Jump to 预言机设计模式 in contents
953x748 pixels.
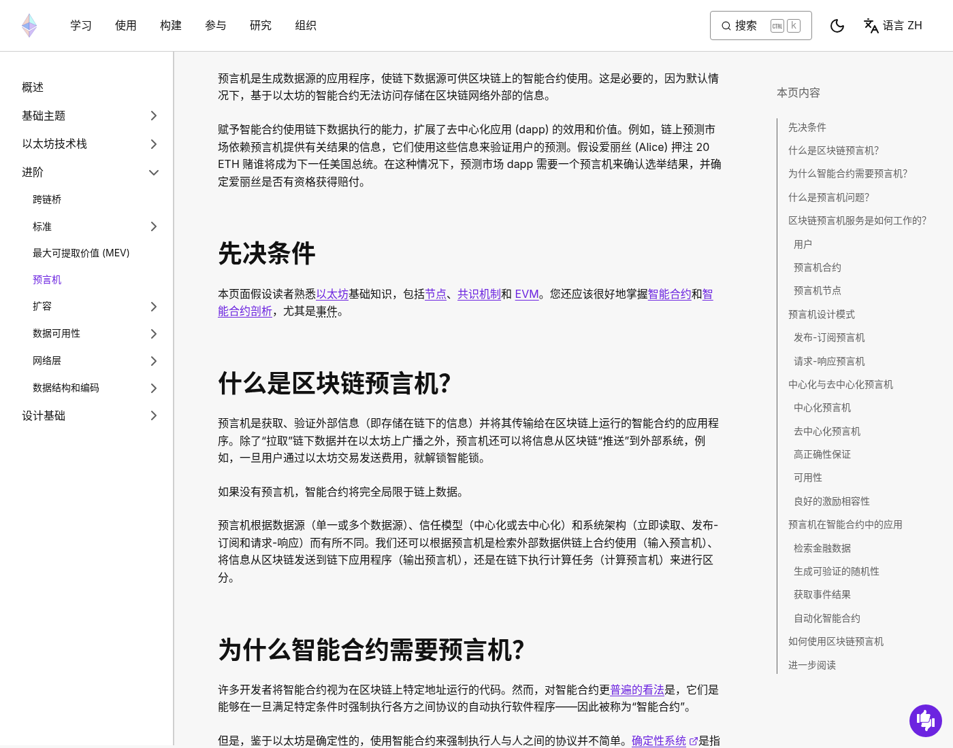pos(822,314)
